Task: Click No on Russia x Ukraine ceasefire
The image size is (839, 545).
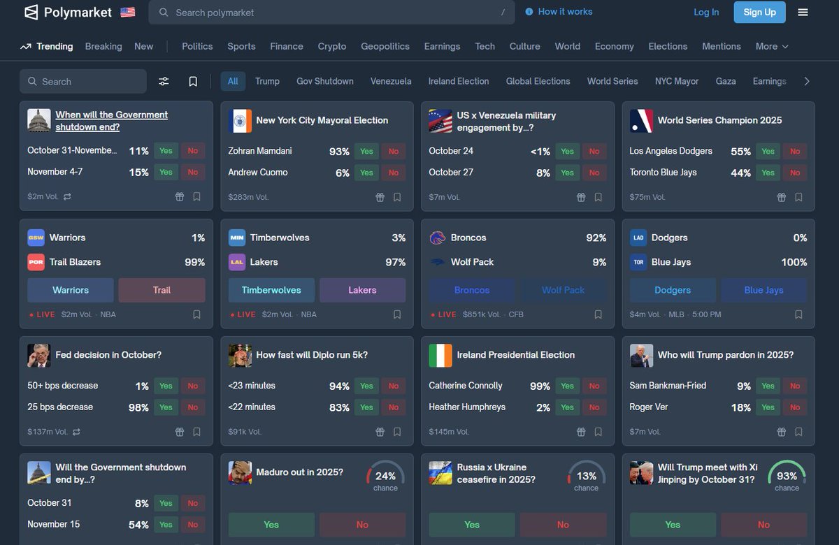Action: point(563,525)
